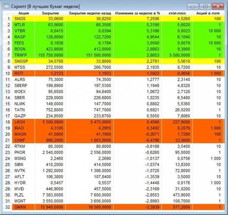Close the Скрипт window
The height and width of the screenshot is (215, 228).
point(218,6)
